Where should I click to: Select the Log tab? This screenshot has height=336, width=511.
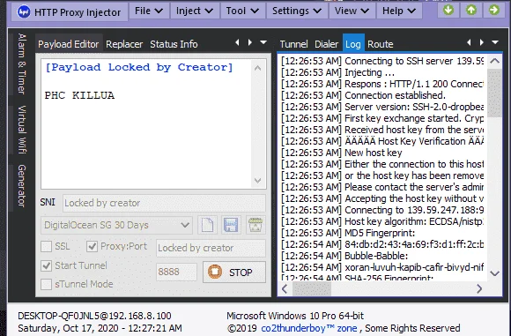click(x=353, y=43)
